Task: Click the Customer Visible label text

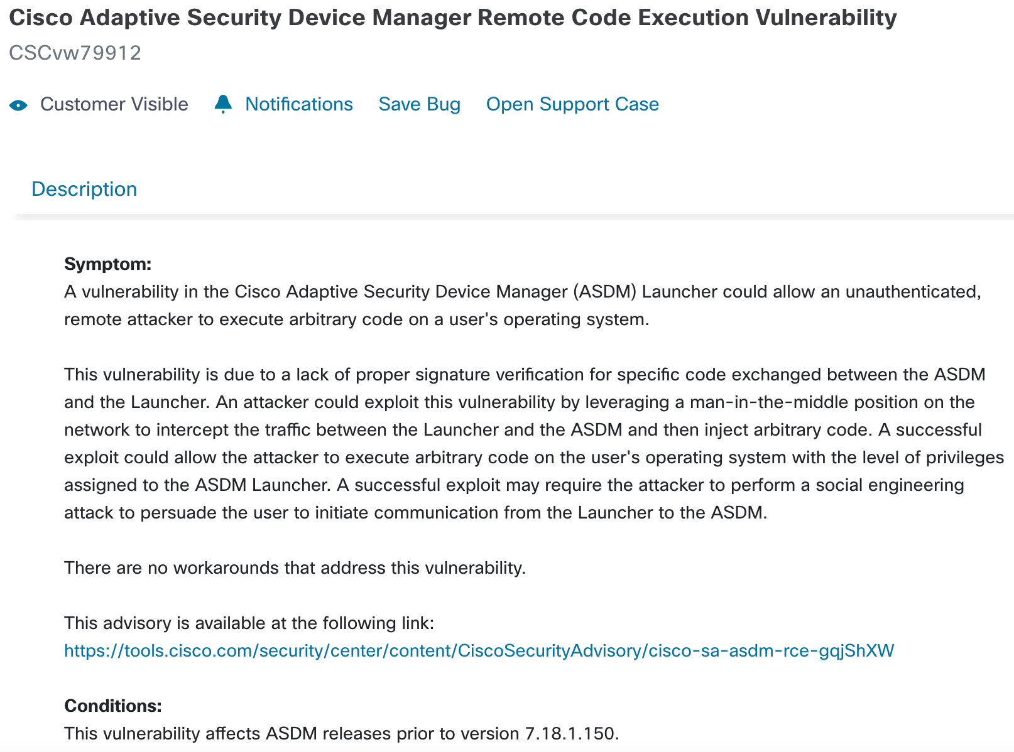Action: pyautogui.click(x=114, y=104)
